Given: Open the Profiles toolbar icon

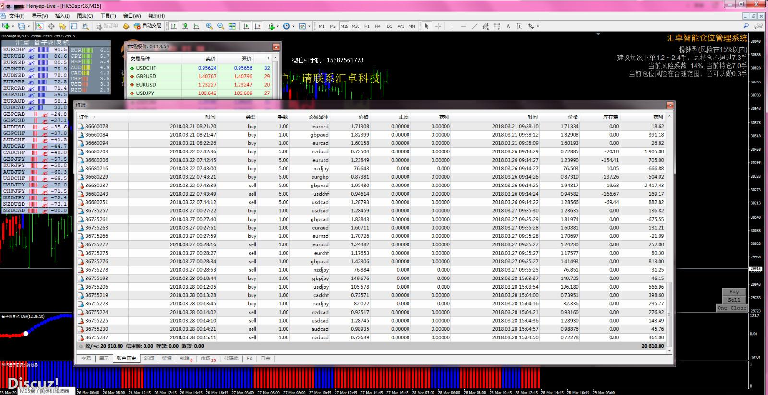Looking at the screenshot, I should tap(22, 26).
